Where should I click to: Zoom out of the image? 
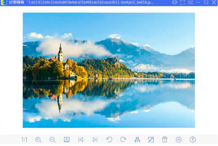tap(52, 140)
